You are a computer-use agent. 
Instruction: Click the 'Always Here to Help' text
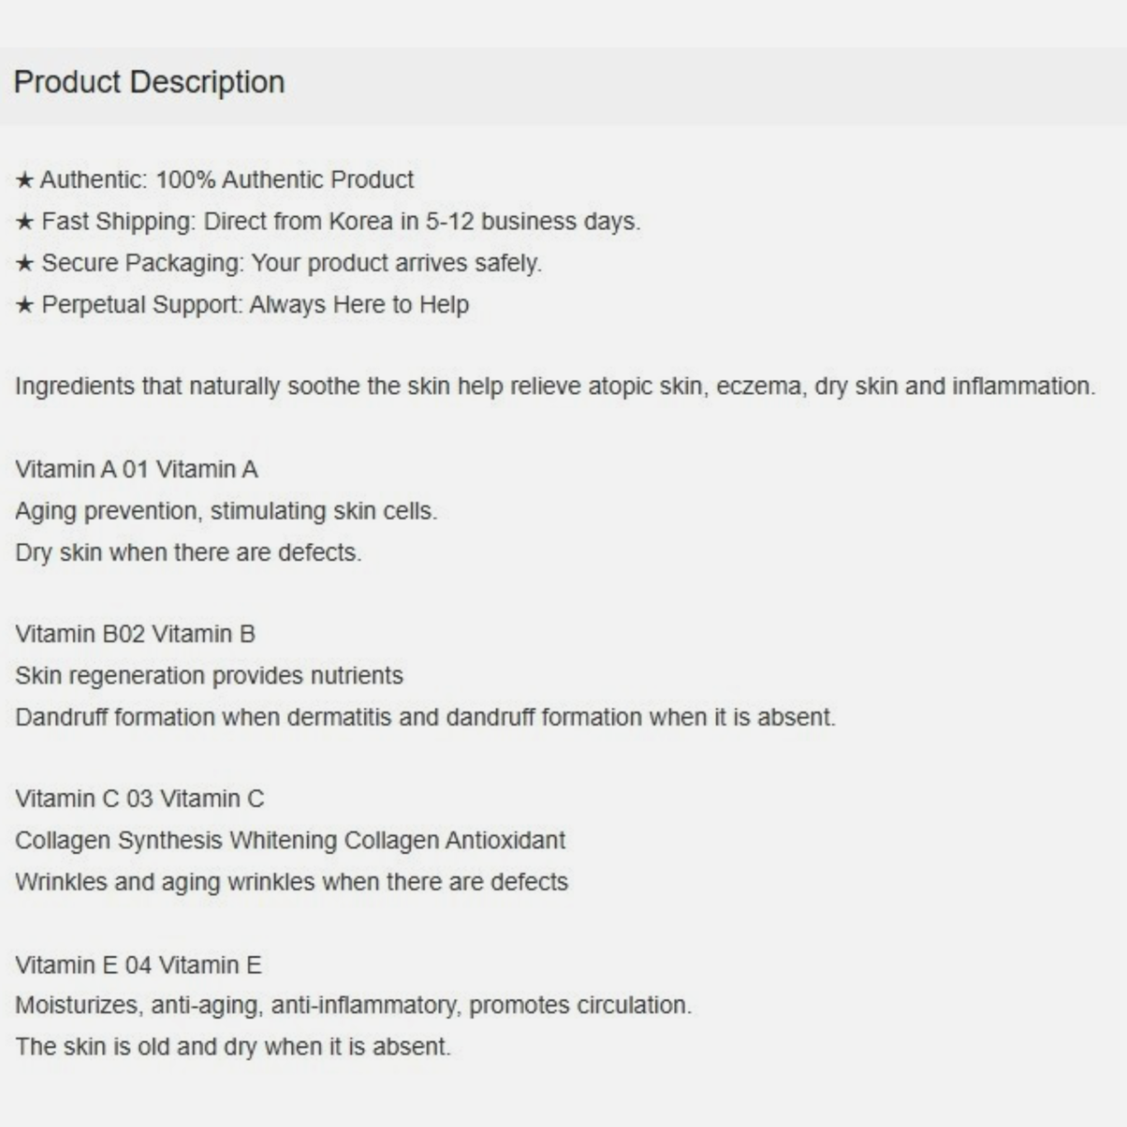coord(359,304)
